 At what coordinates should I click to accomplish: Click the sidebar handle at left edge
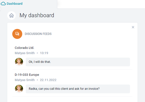click(x=0, y=9)
